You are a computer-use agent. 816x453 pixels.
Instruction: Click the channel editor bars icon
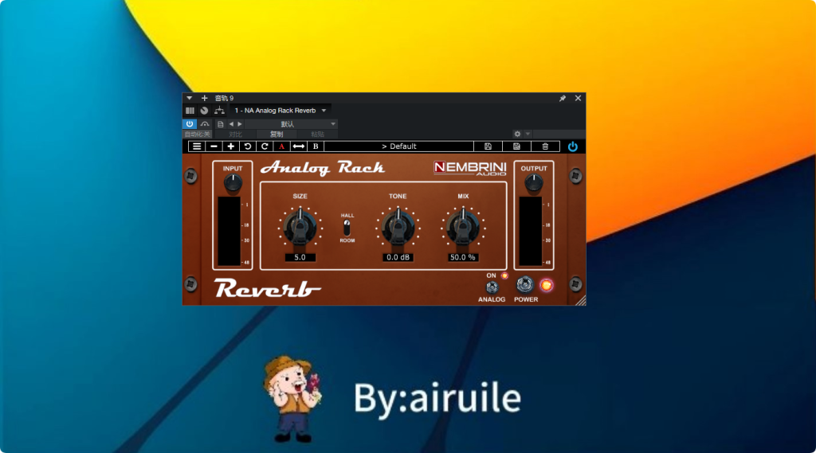pos(190,111)
